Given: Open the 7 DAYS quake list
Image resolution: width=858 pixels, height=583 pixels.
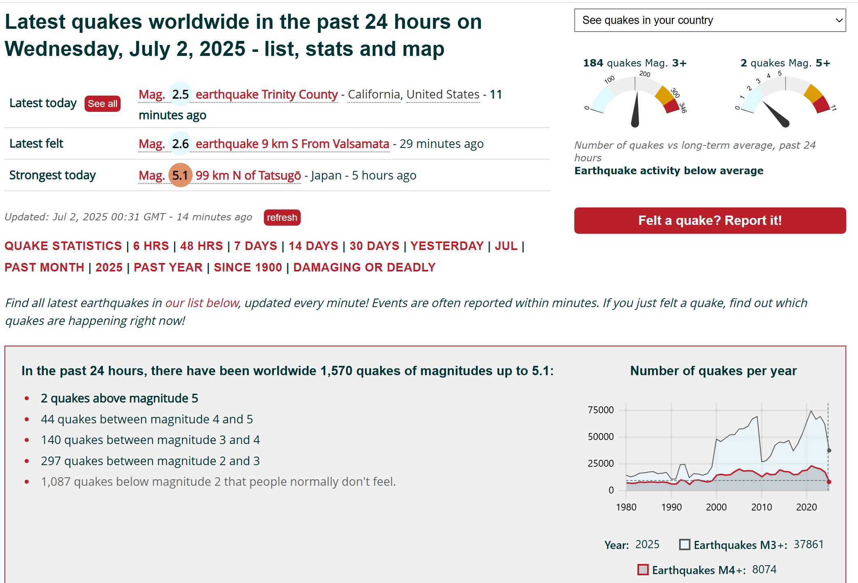Looking at the screenshot, I should coord(255,246).
